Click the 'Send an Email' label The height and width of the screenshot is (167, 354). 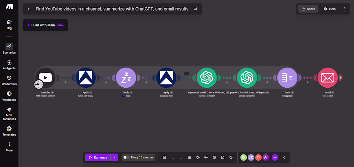pyautogui.click(x=328, y=96)
